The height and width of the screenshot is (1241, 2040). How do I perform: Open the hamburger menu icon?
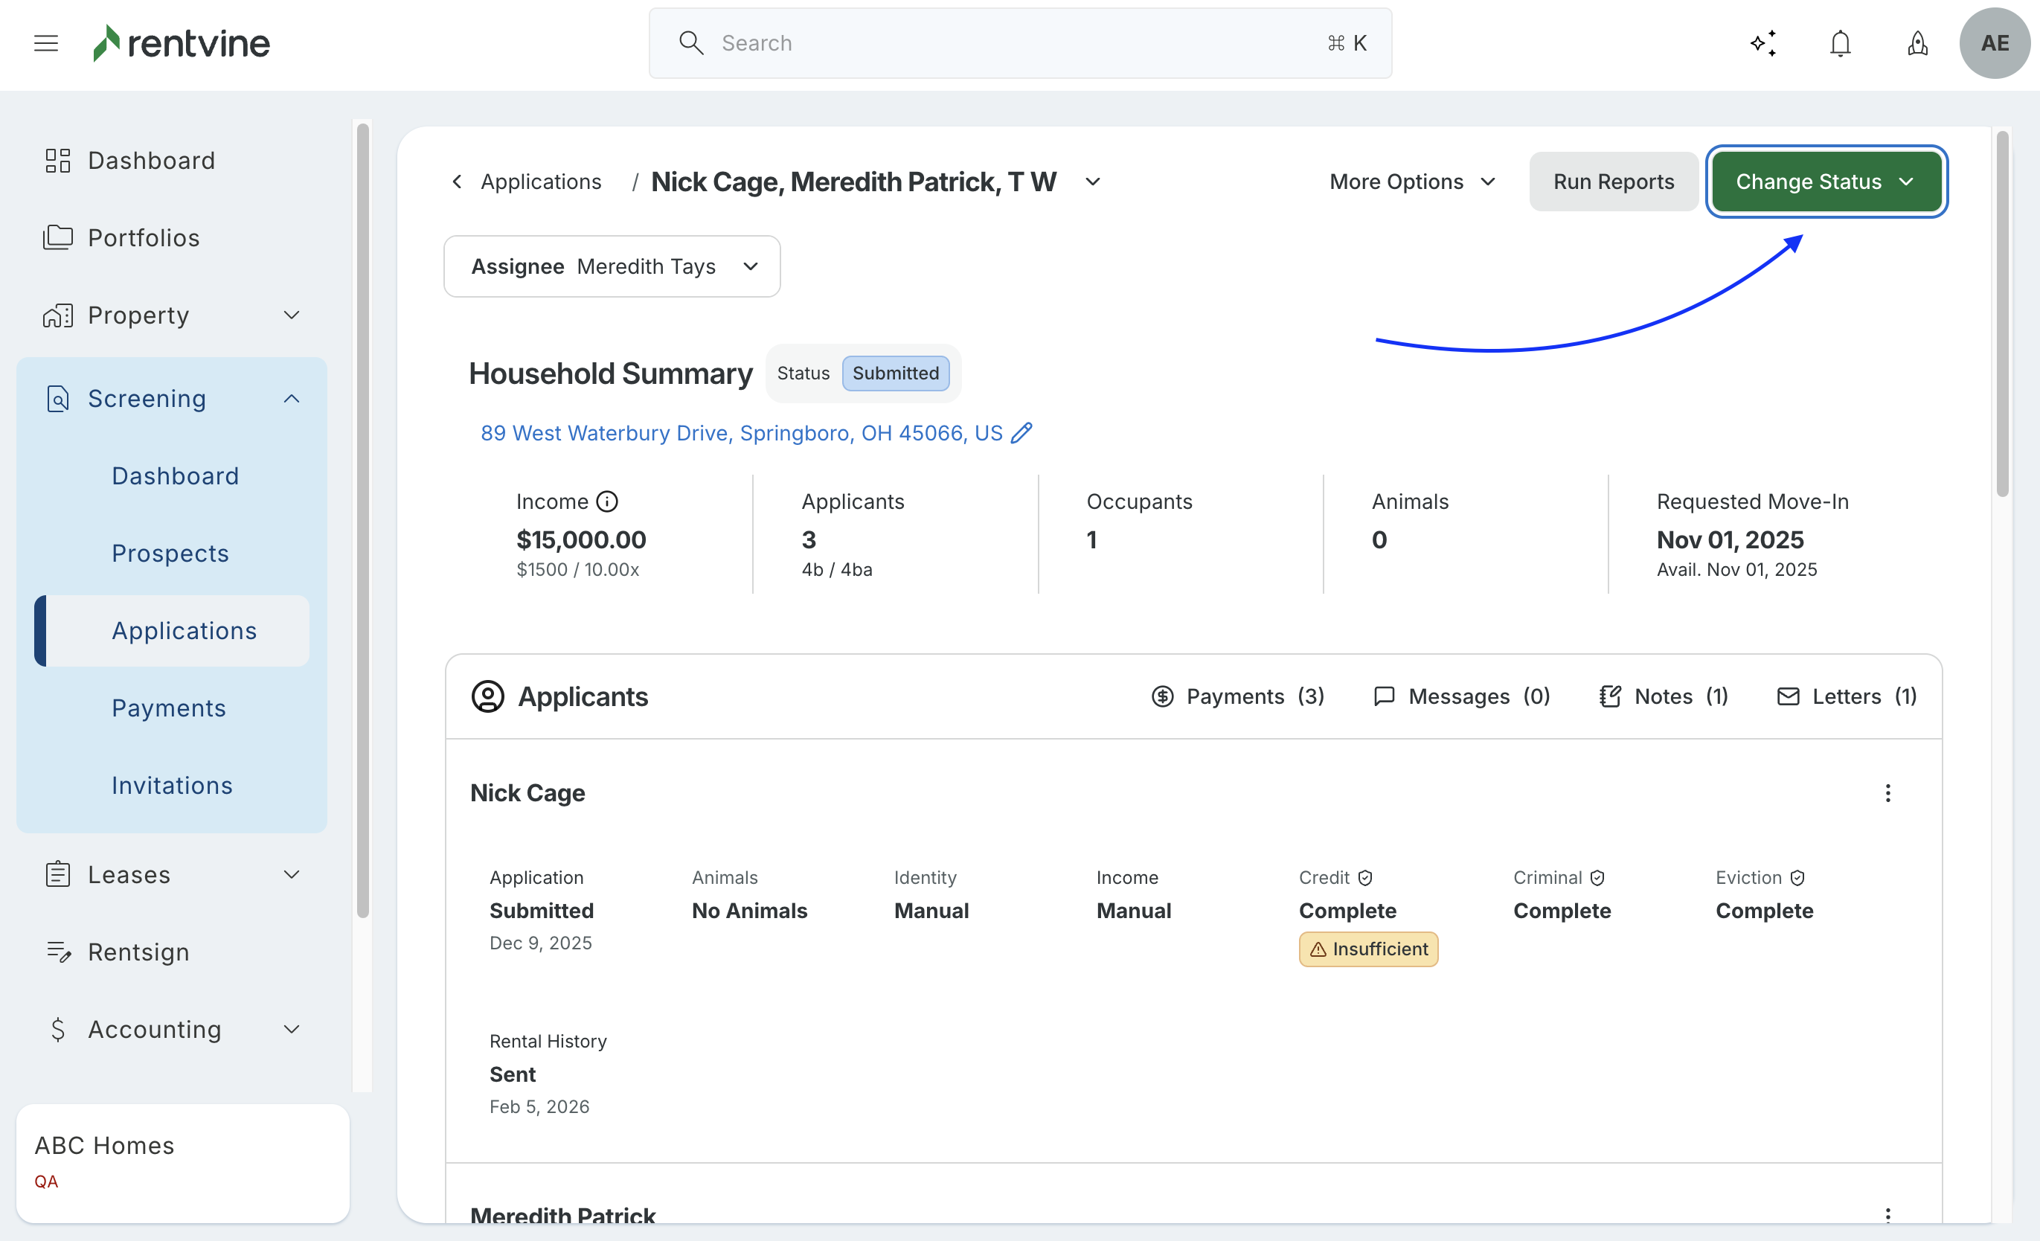coord(46,43)
